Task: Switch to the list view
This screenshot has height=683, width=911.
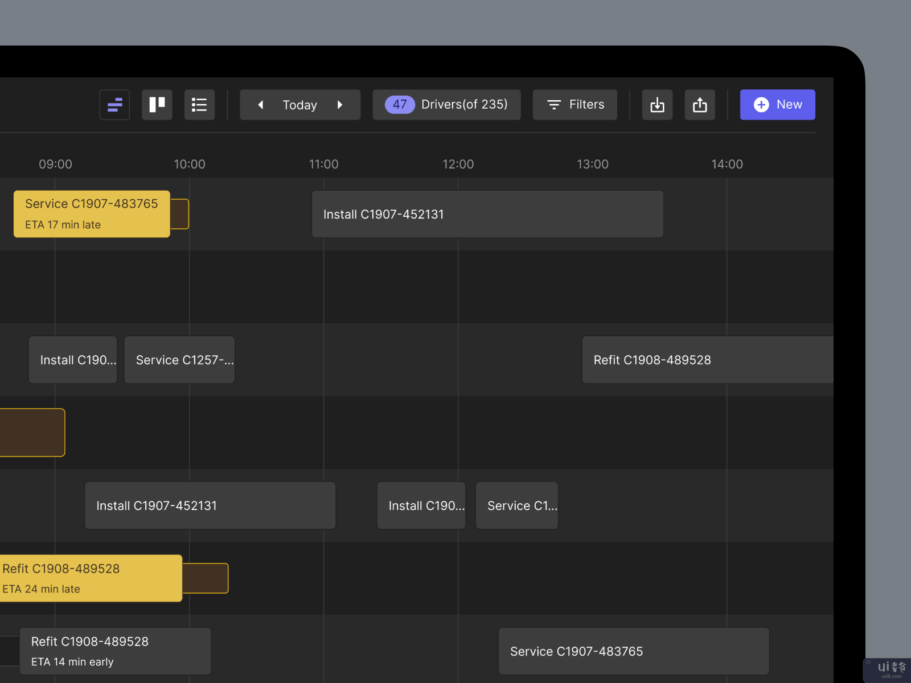Action: (x=199, y=105)
